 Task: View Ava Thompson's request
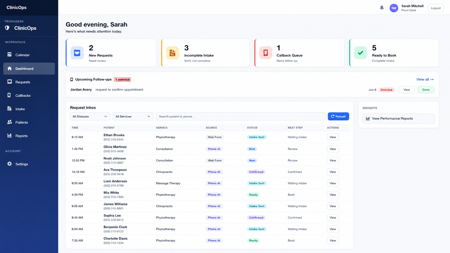tap(333, 172)
